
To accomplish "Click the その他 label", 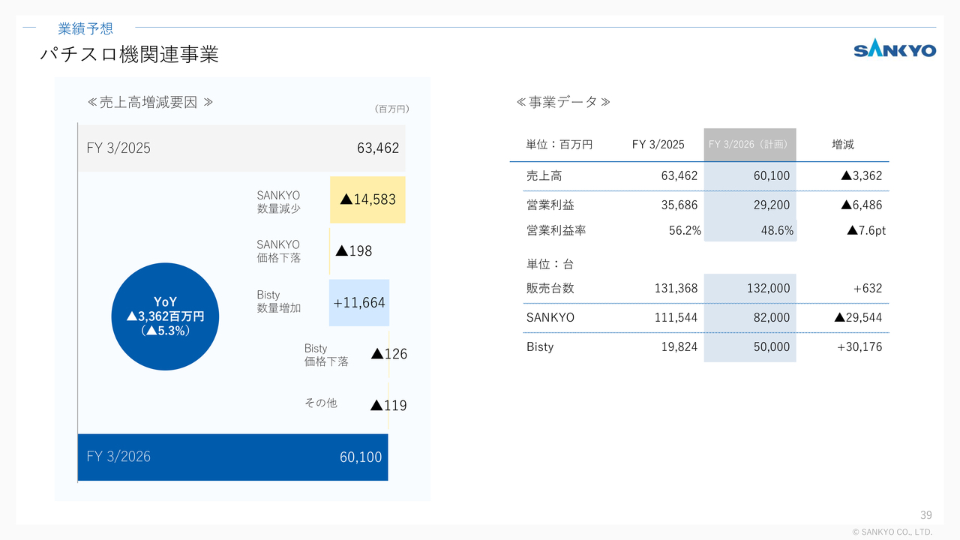I will click(x=321, y=403).
